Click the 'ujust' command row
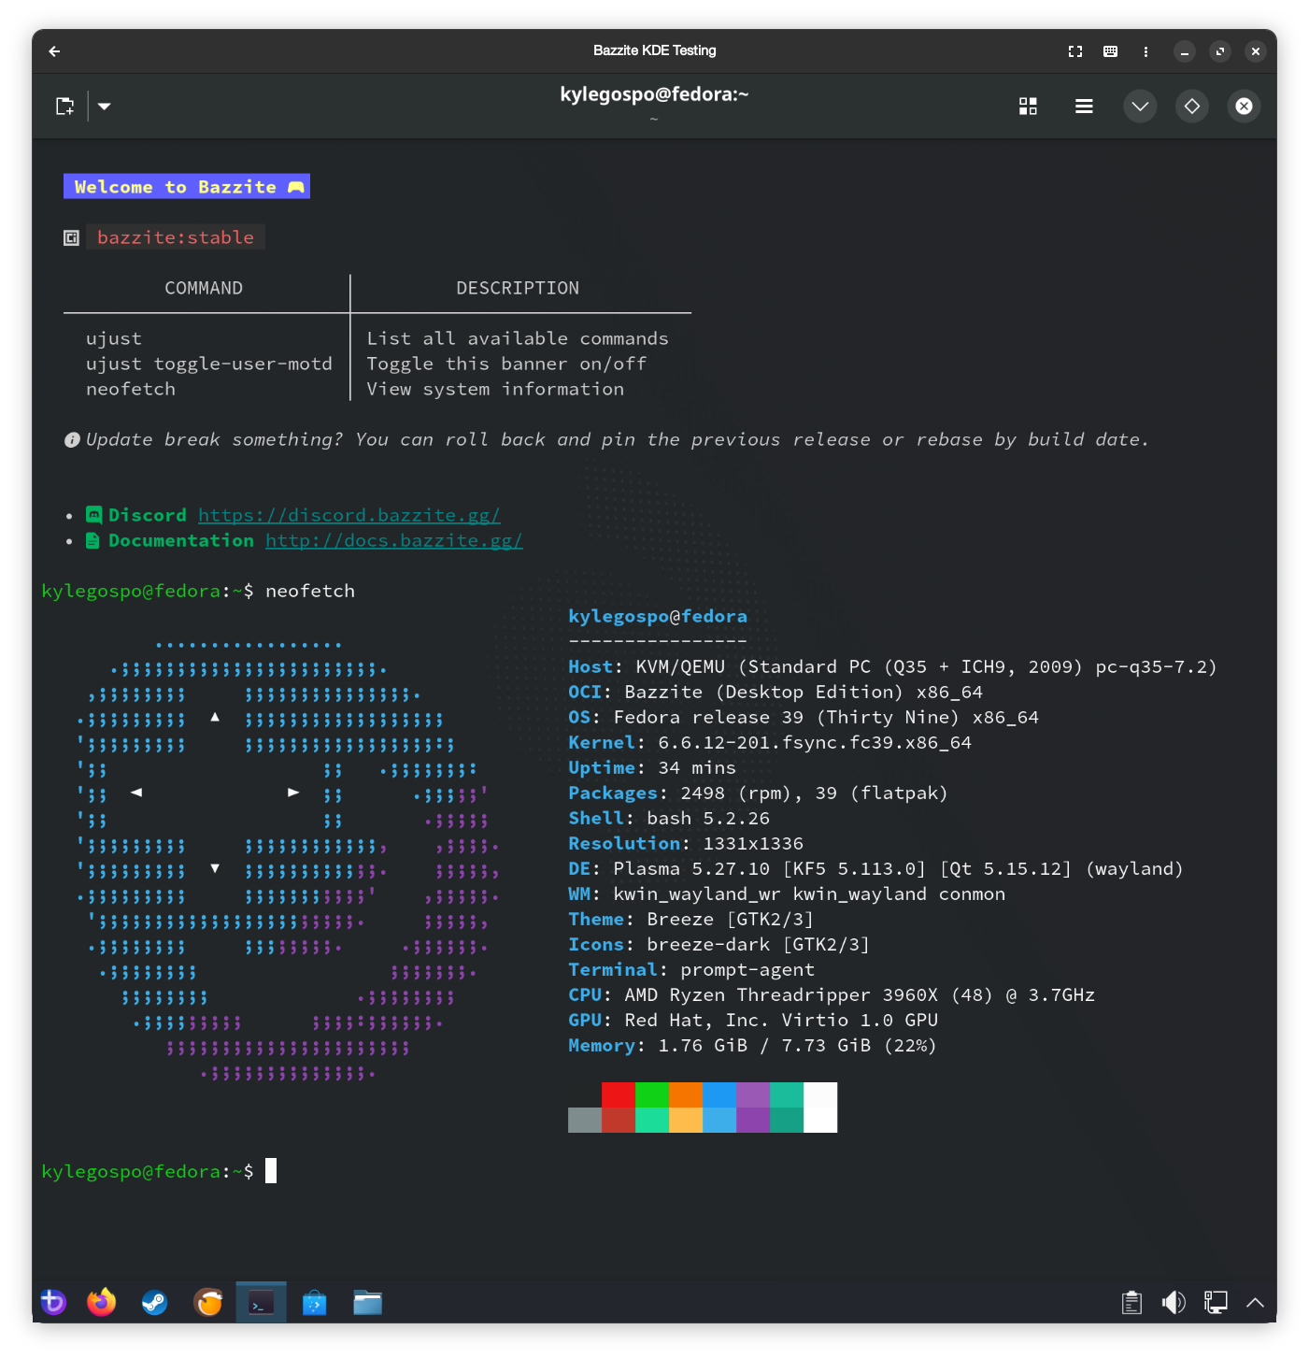The image size is (1309, 1358). coord(114,338)
